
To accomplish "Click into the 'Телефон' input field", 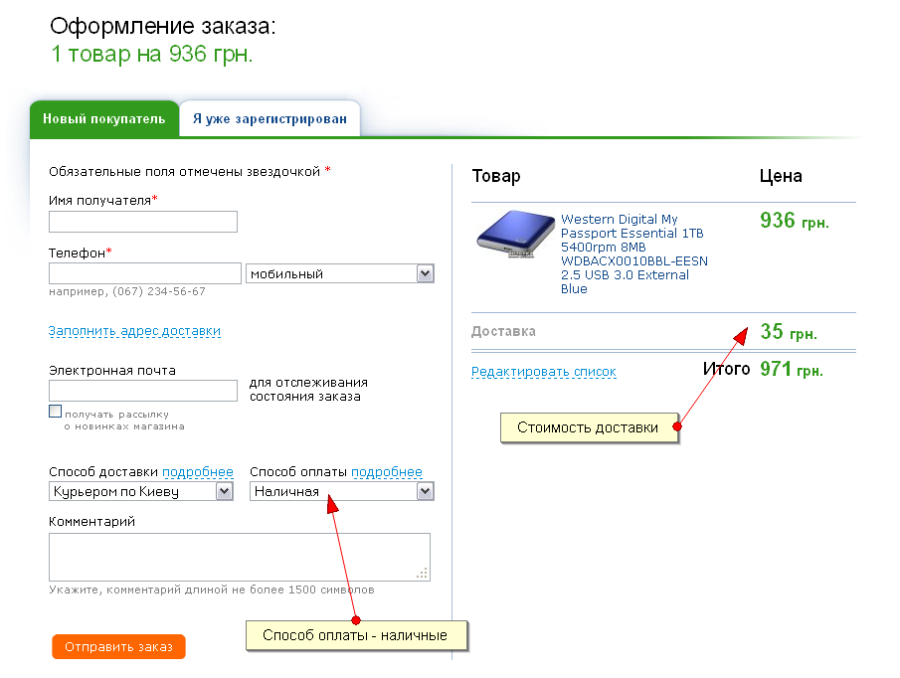I will pos(144,273).
